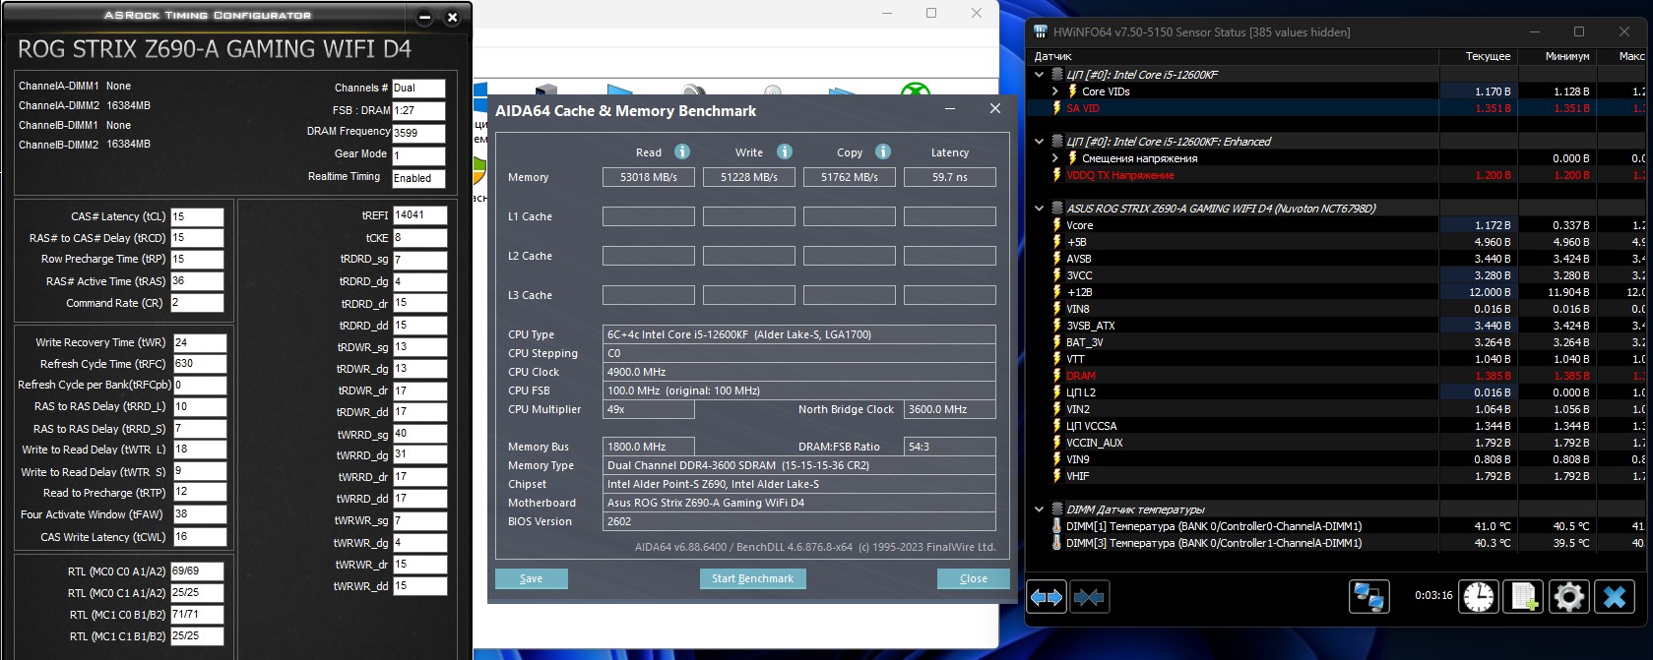
Task: Select the BAT_3V sensor row
Action: tap(1336, 342)
